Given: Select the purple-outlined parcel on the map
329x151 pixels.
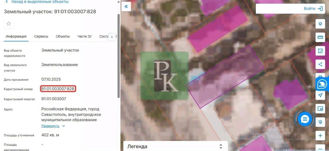Looking at the screenshot, I should point(225,77).
